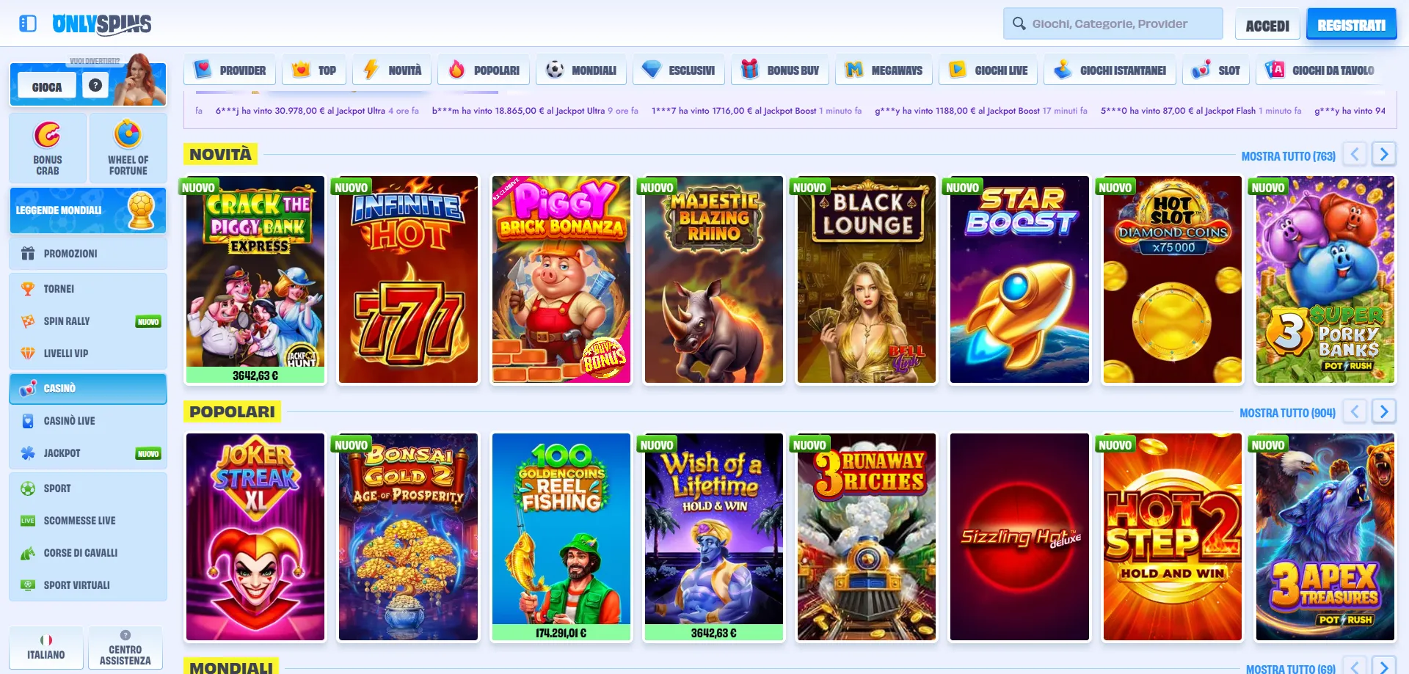Open Giochi da Tavolo category
This screenshot has height=674, width=1409.
(x=1319, y=70)
